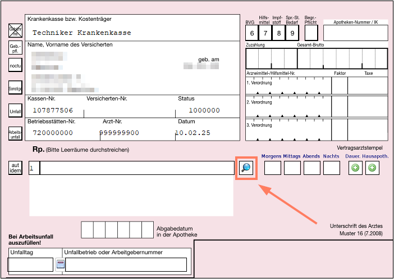The height and width of the screenshot is (279, 394).
Task: Click Arzt-Nr. value 999999900
Action: [x=119, y=133]
